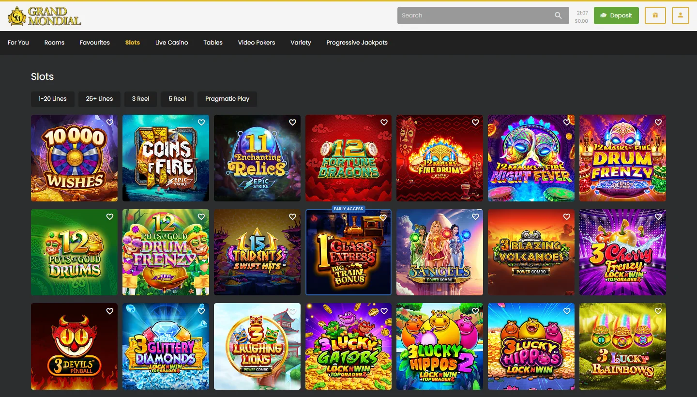Favourite 3 Glittery Diamonds game
This screenshot has width=697, height=397.
[201, 311]
